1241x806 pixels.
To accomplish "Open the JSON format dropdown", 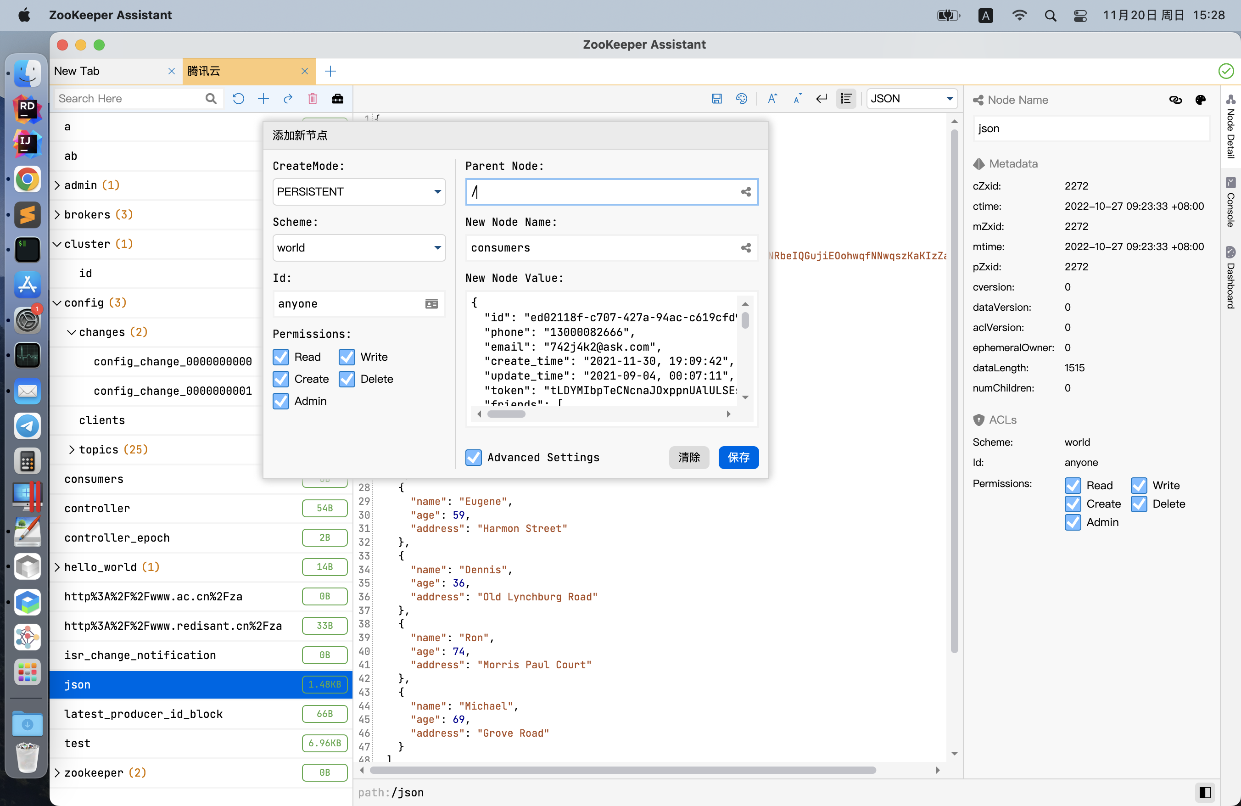I will (911, 99).
